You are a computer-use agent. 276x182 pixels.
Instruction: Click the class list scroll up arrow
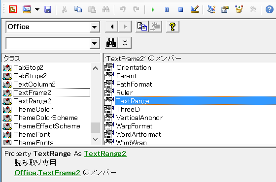(x=95, y=68)
